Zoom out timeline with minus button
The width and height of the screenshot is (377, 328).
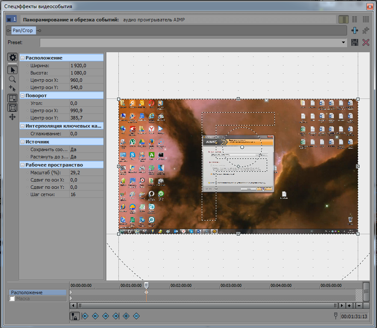coord(359,306)
